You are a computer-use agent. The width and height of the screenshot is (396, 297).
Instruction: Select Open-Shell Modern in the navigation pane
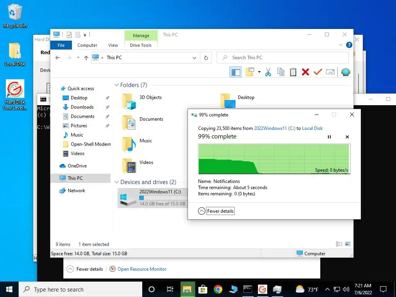click(x=90, y=144)
